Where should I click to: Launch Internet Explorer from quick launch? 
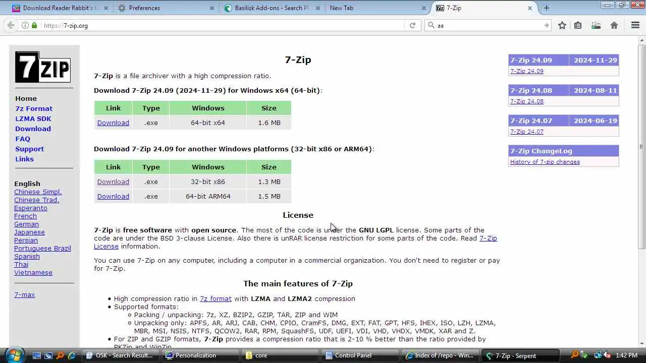click(72, 355)
